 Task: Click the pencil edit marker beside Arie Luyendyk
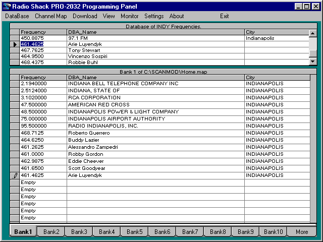pos(15,175)
